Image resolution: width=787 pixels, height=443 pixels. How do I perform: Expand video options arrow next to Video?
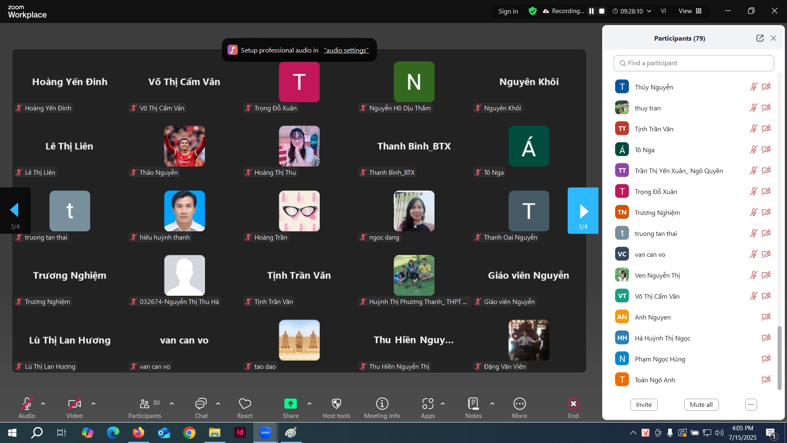coord(93,404)
